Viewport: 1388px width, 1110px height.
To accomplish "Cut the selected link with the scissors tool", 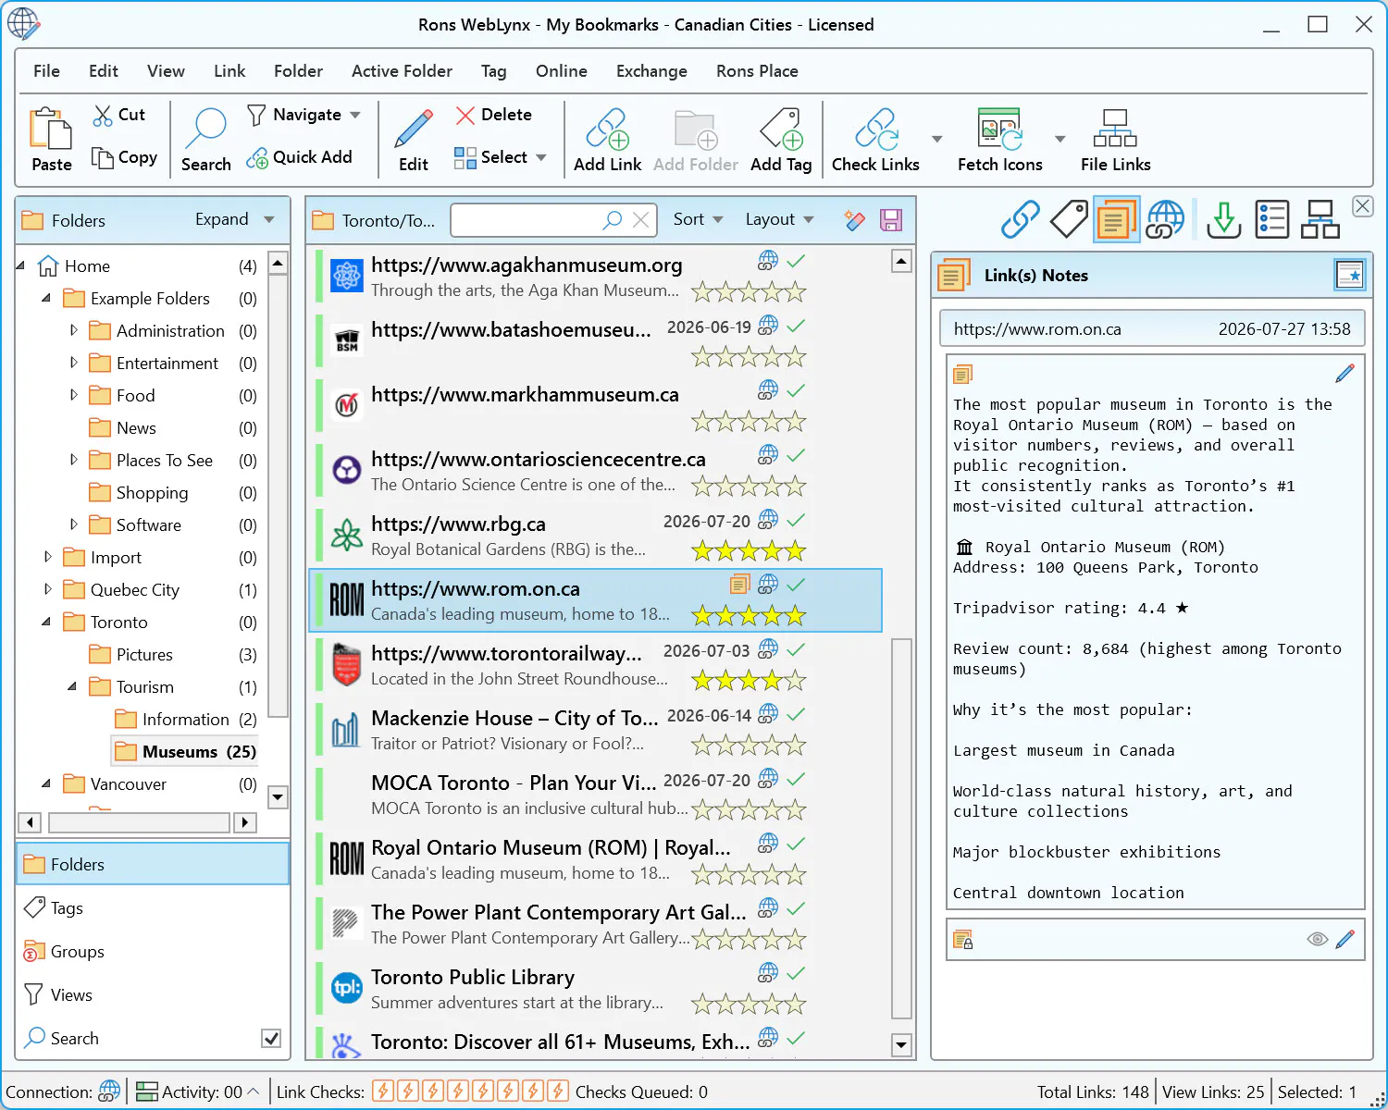I will pos(118,115).
